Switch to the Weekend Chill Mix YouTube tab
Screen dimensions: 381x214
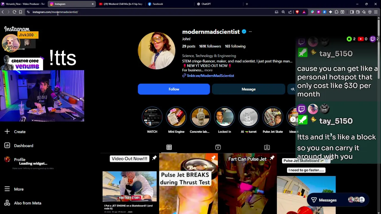tap(121, 4)
